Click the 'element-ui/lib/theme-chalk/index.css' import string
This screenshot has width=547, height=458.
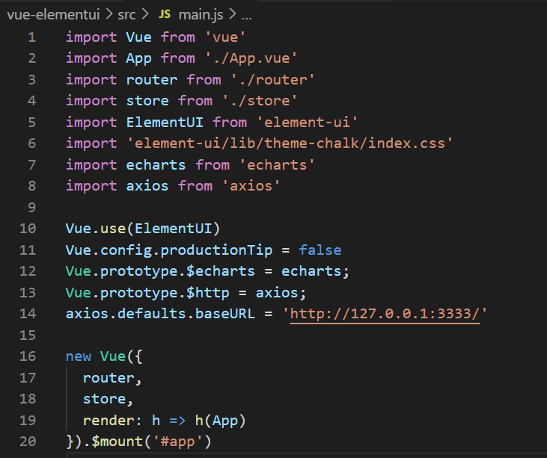290,143
